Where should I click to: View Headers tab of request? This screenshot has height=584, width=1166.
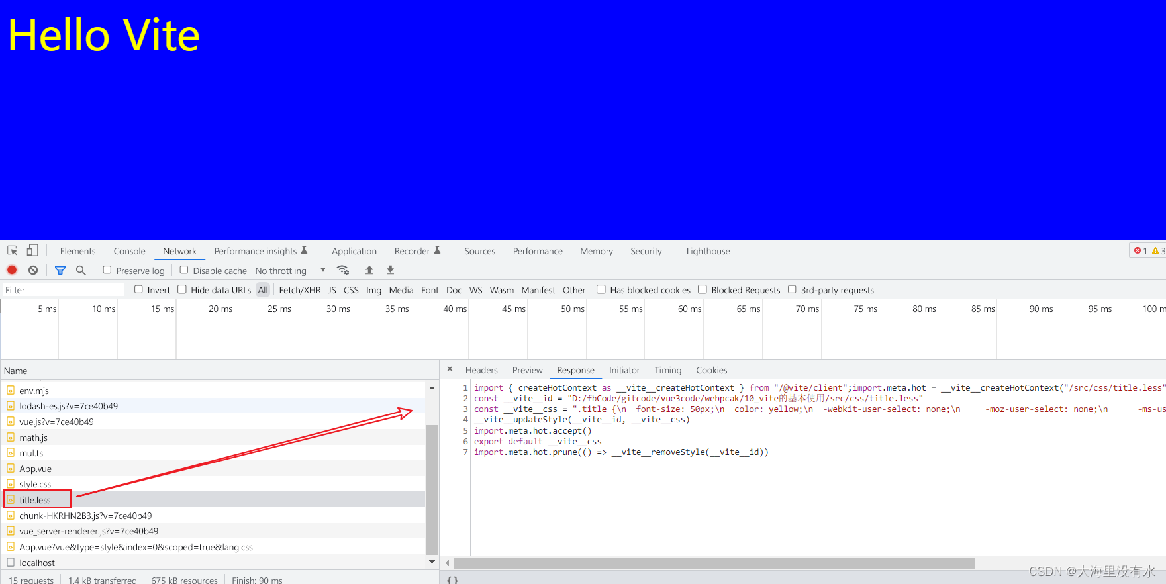point(481,370)
